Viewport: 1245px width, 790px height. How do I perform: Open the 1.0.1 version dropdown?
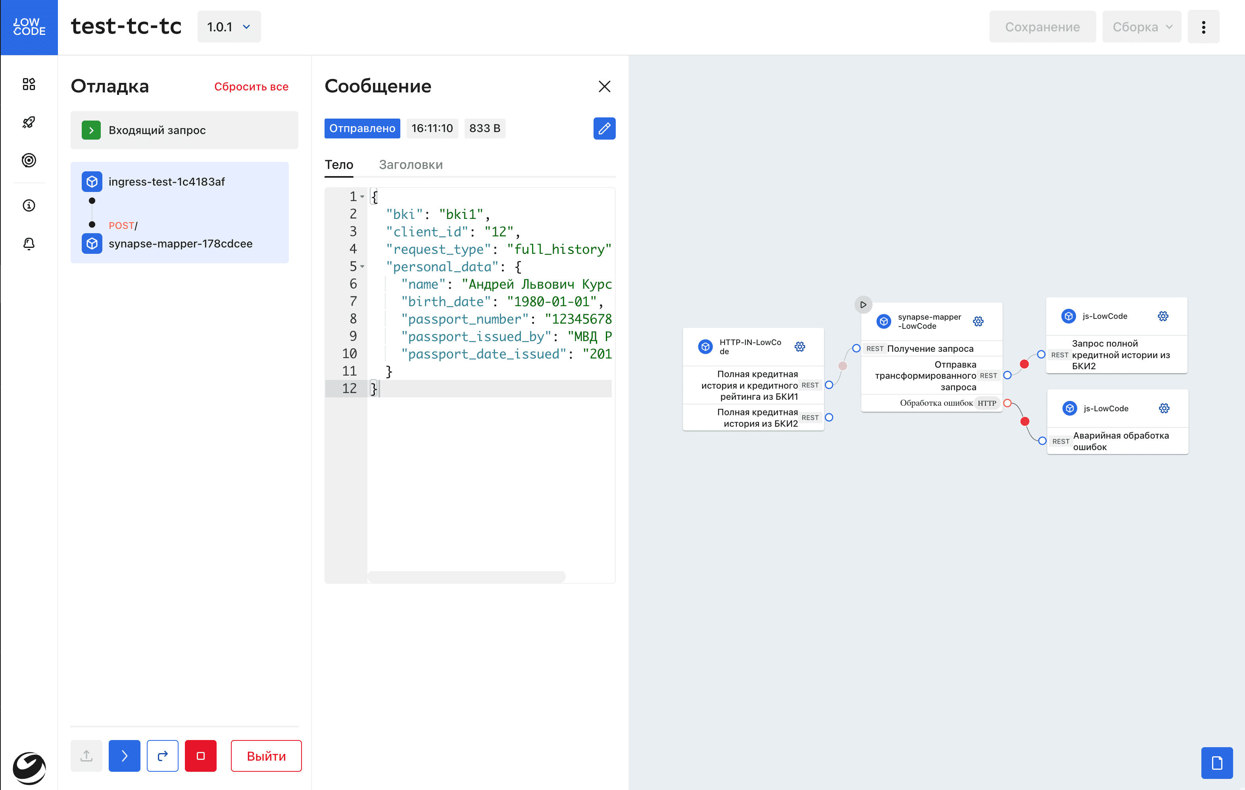click(x=229, y=27)
